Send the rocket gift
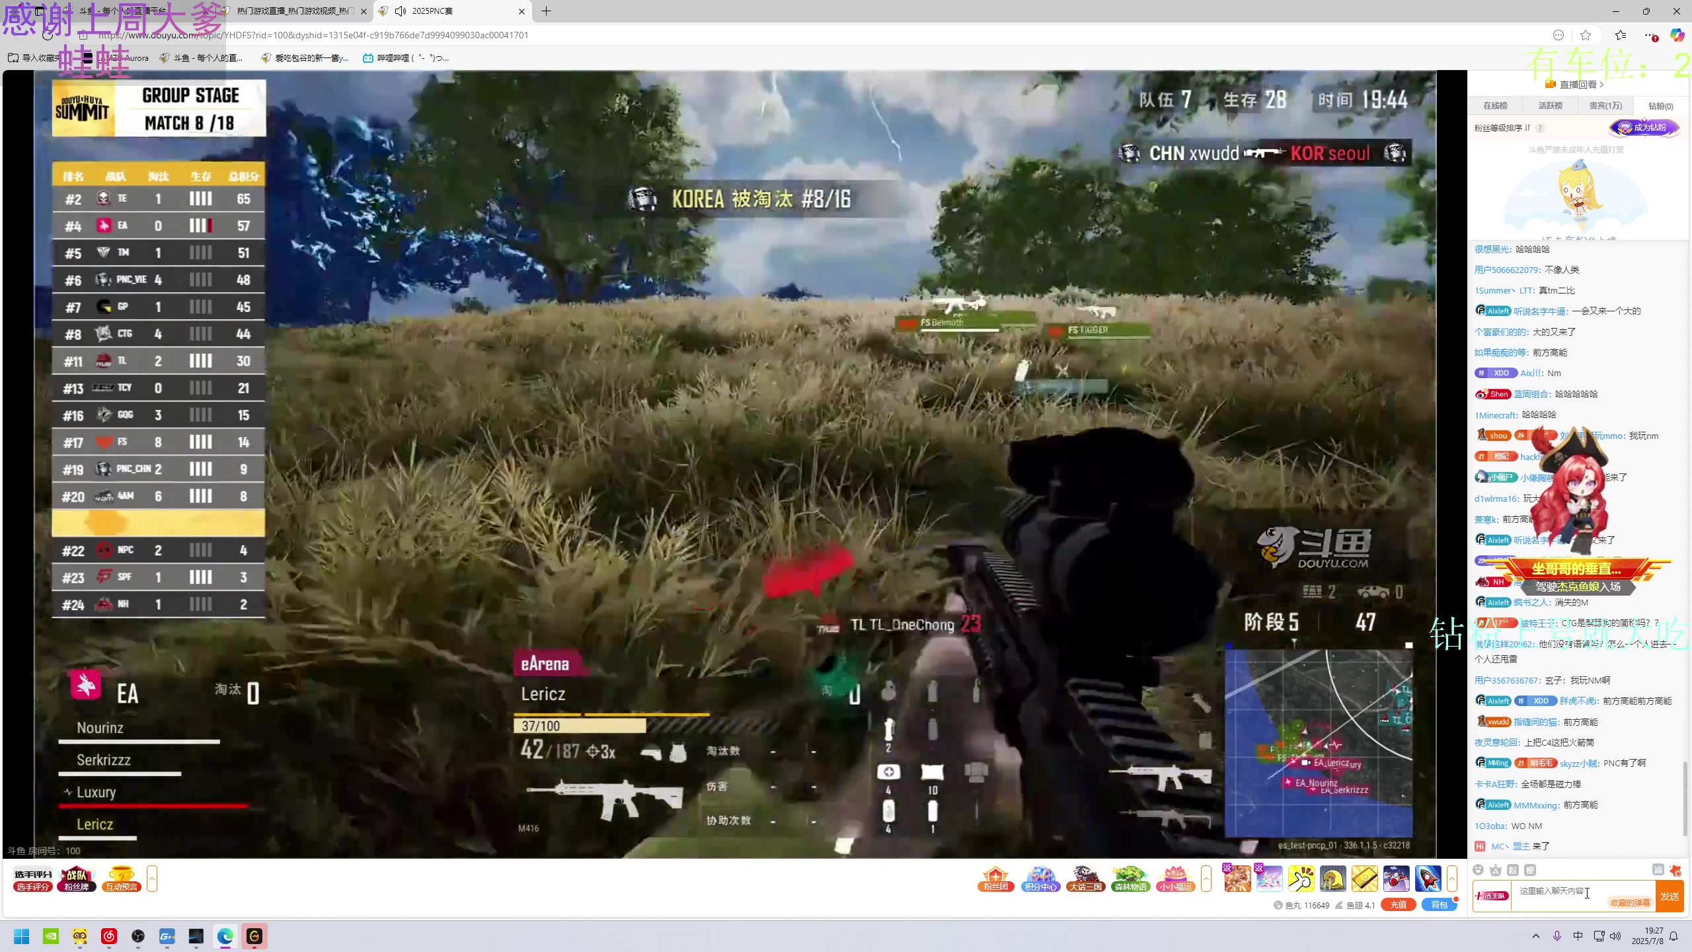1692x952 pixels. [x=1428, y=879]
